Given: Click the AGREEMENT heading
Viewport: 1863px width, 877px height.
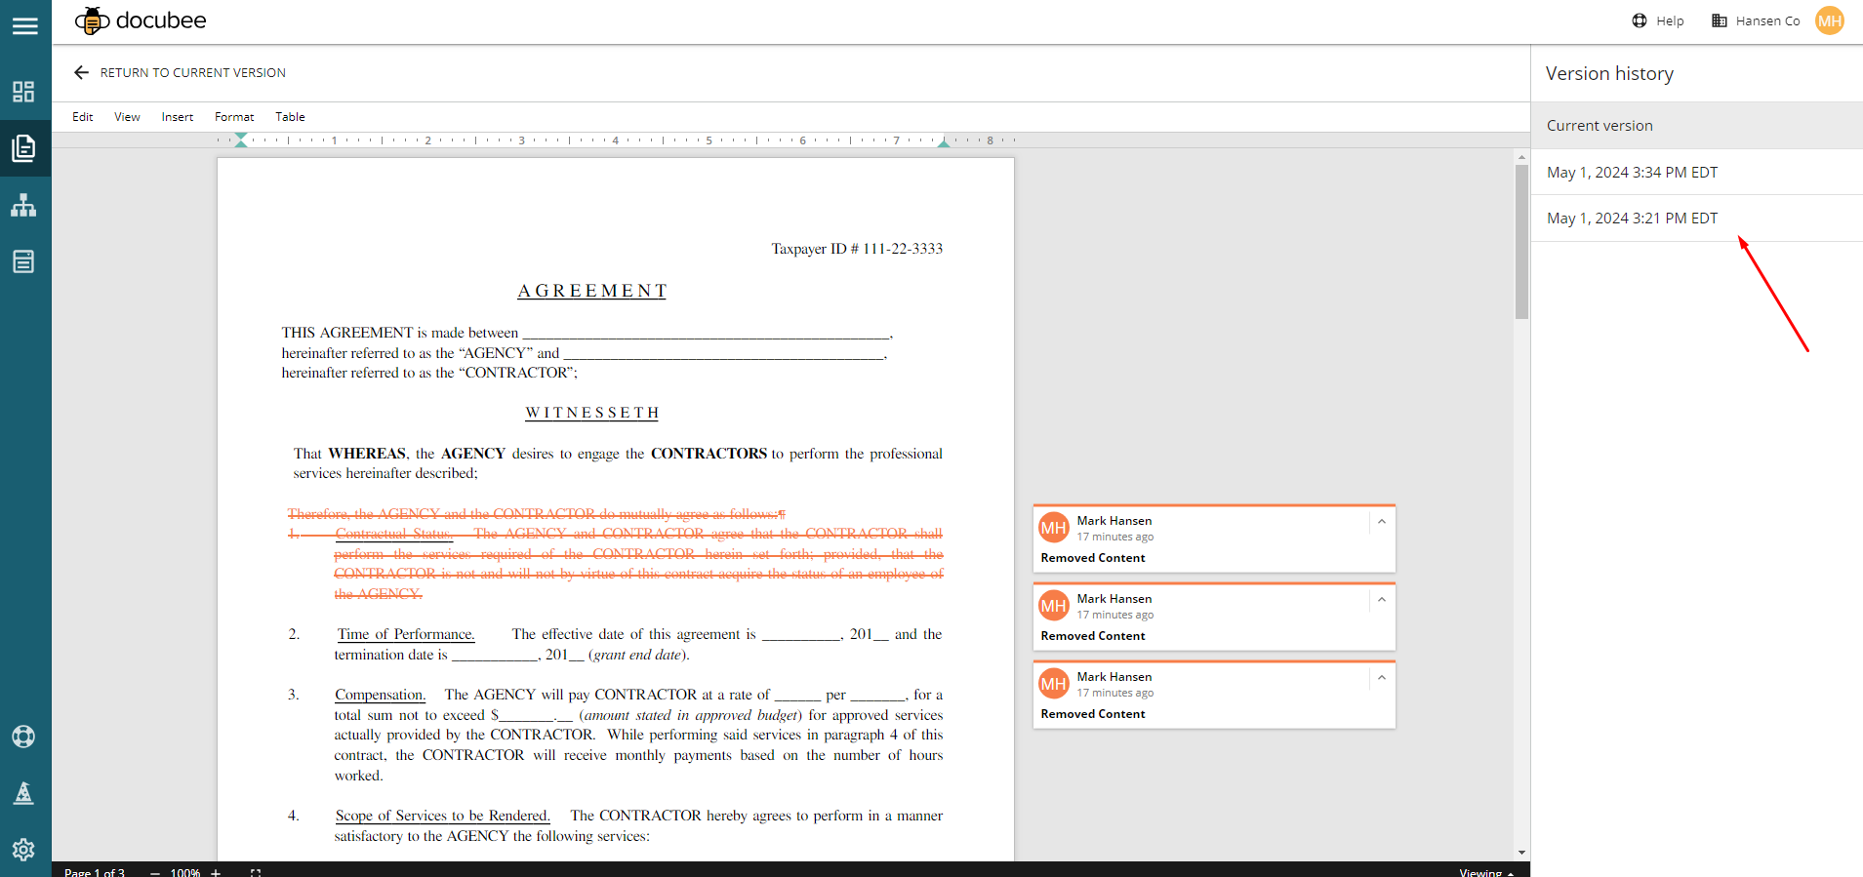Looking at the screenshot, I should click(592, 291).
